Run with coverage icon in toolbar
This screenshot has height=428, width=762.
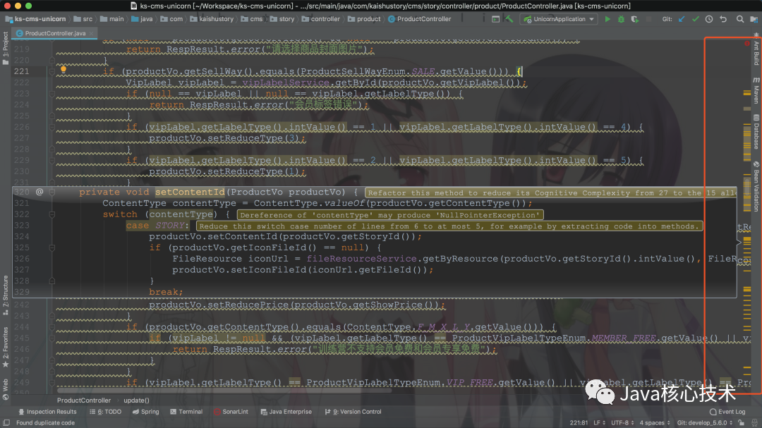tap(635, 19)
